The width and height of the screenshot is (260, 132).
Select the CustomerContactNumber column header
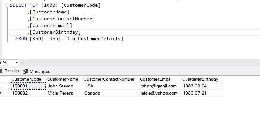(x=110, y=79)
